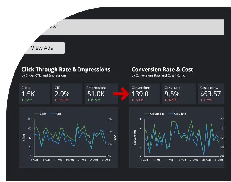Image resolution: width=231 pixels, height=182 pixels.
Task: Click the gray header bar at the top
Action: [133, 27]
